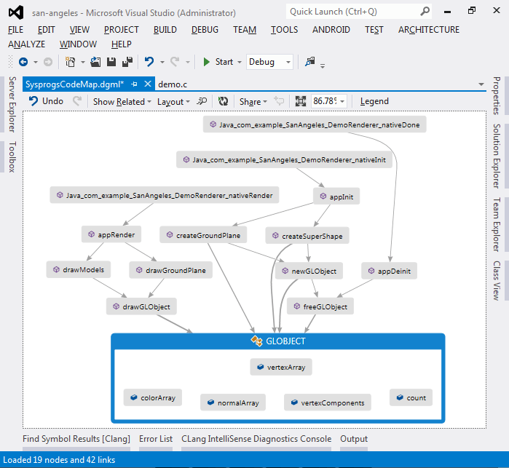This screenshot has width=509, height=468.
Task: Select the normalArray field node
Action: 233,402
